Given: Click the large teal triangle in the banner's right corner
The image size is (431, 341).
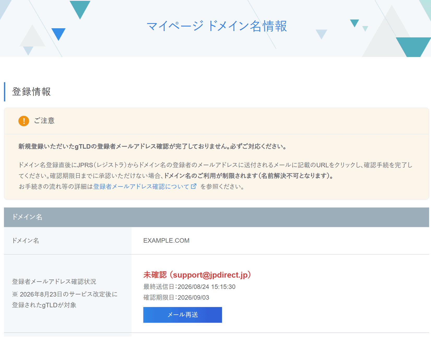Looking at the screenshot, I should point(414,47).
